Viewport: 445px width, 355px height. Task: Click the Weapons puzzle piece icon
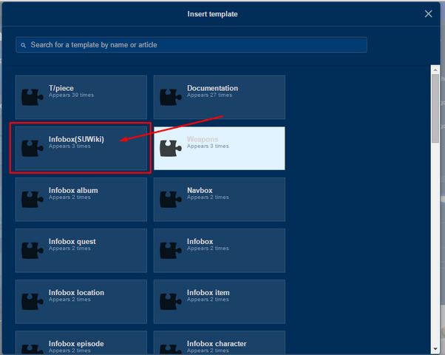point(171,148)
